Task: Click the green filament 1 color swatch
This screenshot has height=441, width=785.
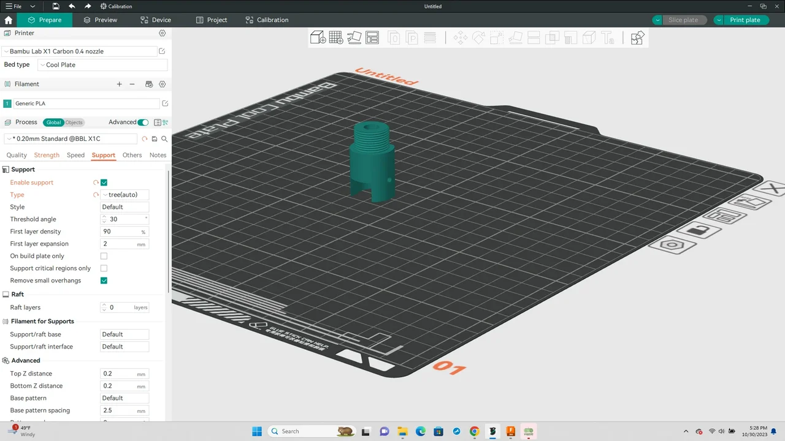Action: (x=7, y=104)
